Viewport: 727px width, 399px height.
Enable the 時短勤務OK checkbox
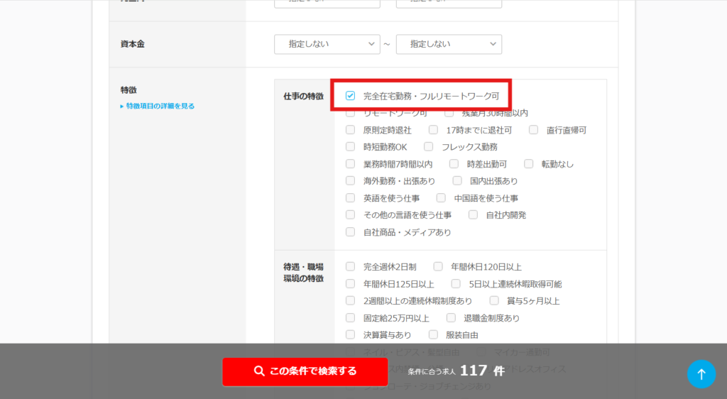pyautogui.click(x=350, y=147)
